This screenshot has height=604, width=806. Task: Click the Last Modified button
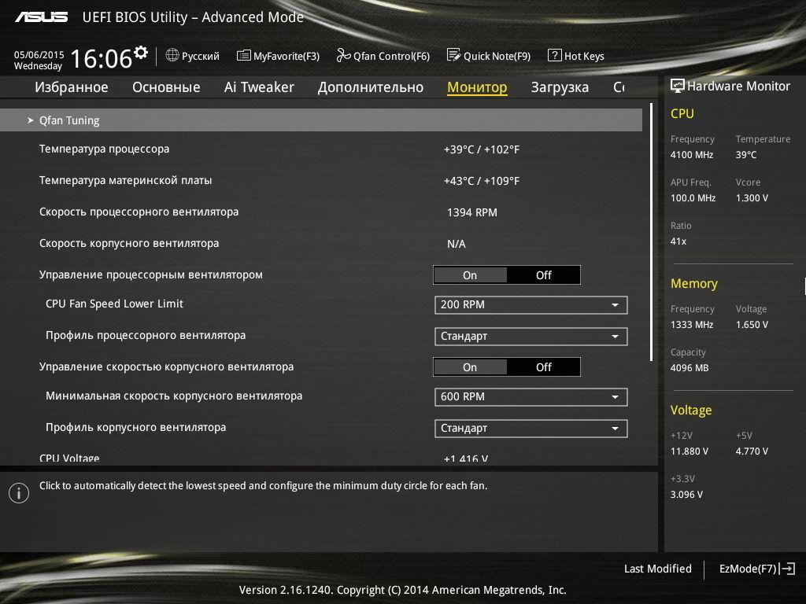pos(657,569)
